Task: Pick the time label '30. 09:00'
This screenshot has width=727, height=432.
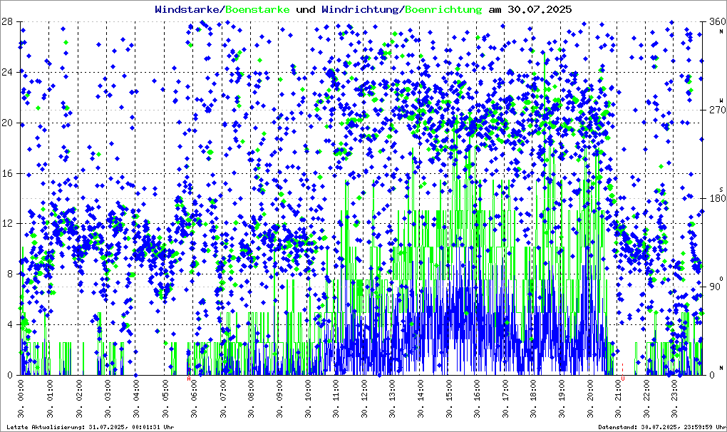Action: point(279,398)
